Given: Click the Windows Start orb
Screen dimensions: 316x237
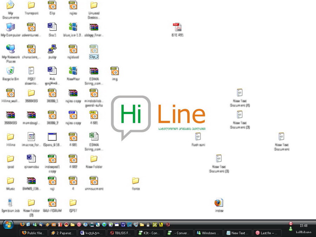Looking at the screenshot, I should pyautogui.click(x=8, y=224).
